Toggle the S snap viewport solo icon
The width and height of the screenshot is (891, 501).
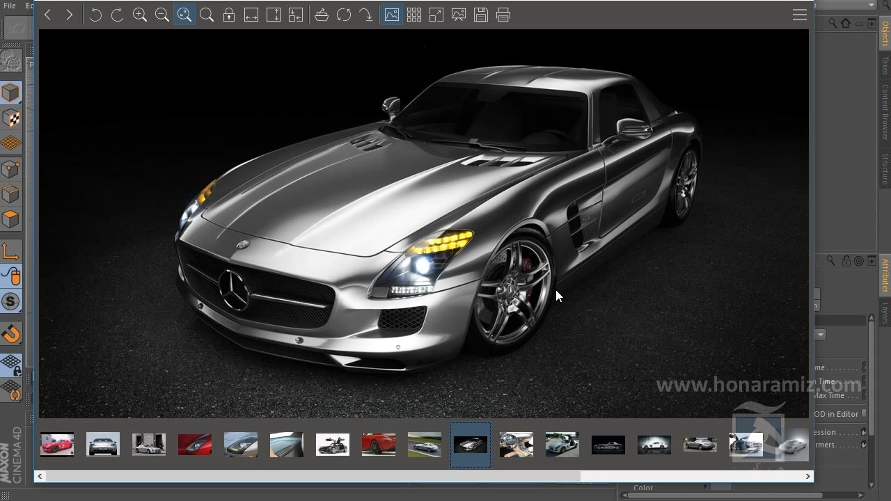10,302
